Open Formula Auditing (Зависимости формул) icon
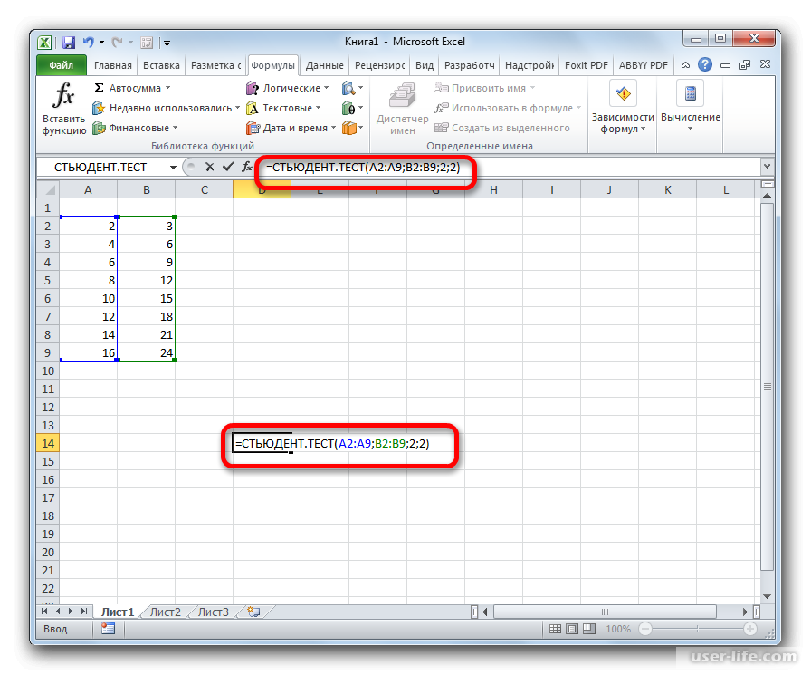 pos(623,93)
